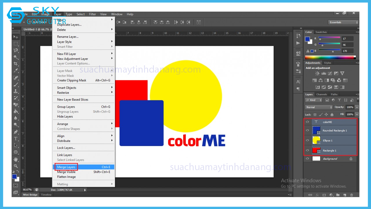371x209 pixels.
Task: Open the Essentials workspace dropdown
Action: 343,22
